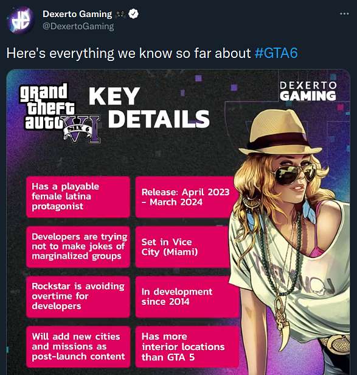Click the Set in Vice City (Miami) box

[184, 247]
